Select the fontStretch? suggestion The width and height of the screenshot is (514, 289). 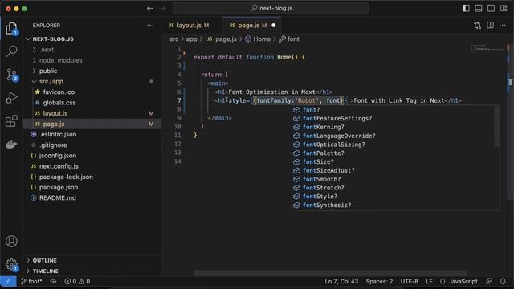tap(395, 188)
